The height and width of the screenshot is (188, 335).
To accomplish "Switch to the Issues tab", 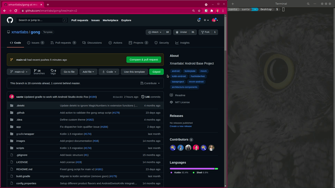I will (x=35, y=43).
